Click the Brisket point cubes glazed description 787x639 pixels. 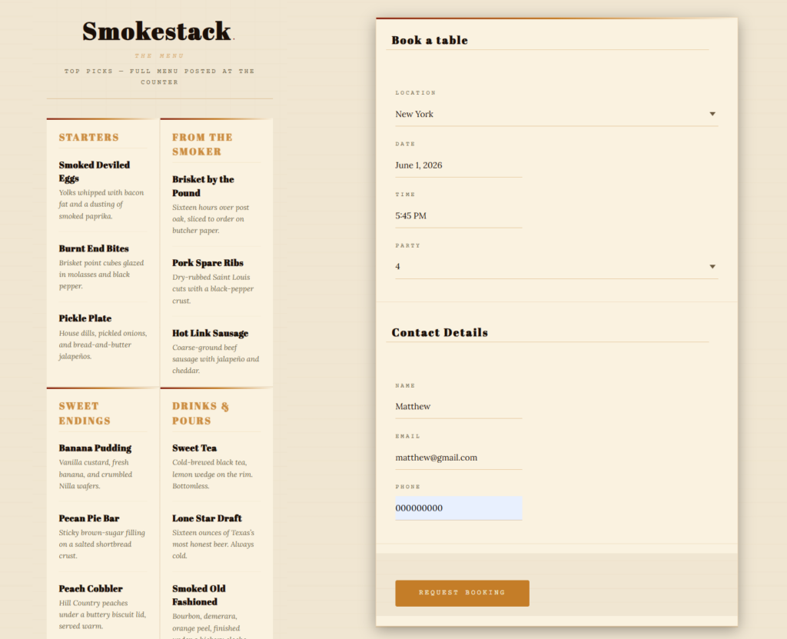click(101, 275)
